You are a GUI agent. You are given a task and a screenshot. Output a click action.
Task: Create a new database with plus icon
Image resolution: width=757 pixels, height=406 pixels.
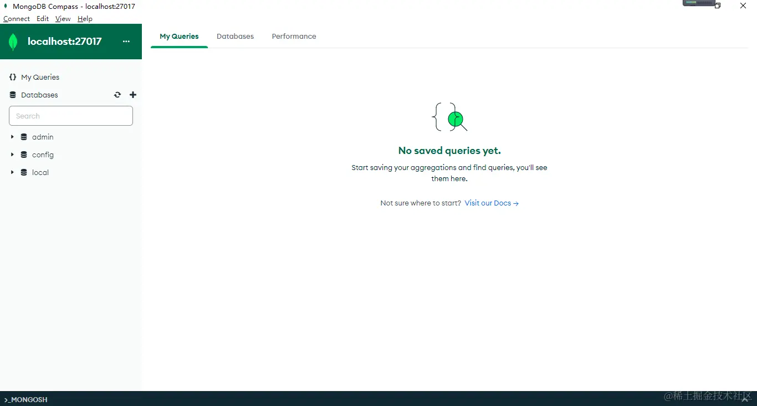pyautogui.click(x=133, y=95)
